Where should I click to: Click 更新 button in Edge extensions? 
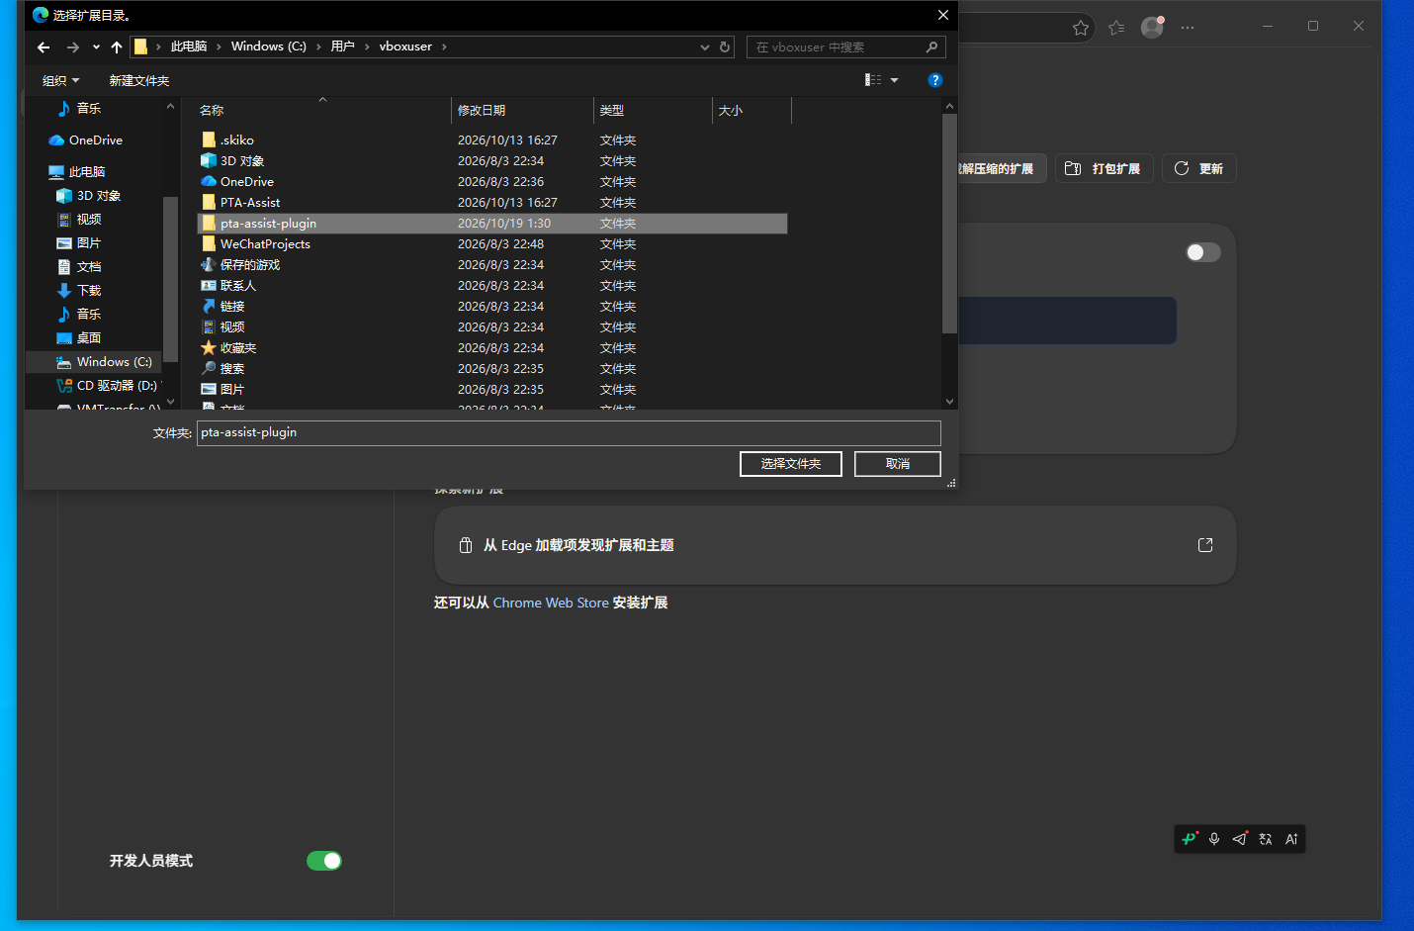tap(1199, 168)
